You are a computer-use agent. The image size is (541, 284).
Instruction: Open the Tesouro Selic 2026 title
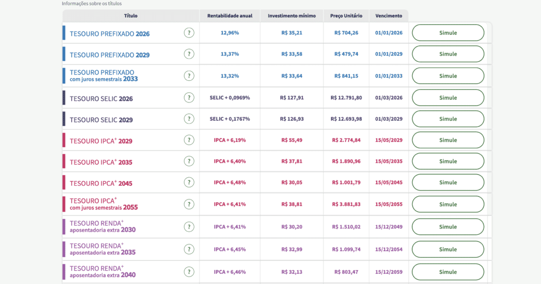[x=101, y=99]
